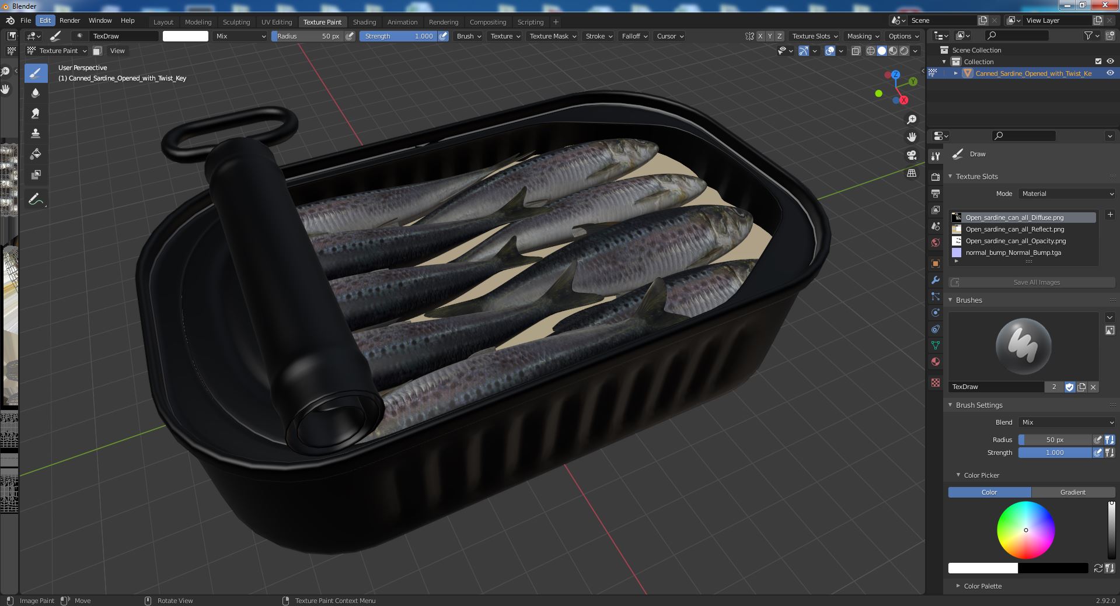This screenshot has width=1120, height=606.
Task: Expand the Color Palette panel
Action: pyautogui.click(x=983, y=586)
